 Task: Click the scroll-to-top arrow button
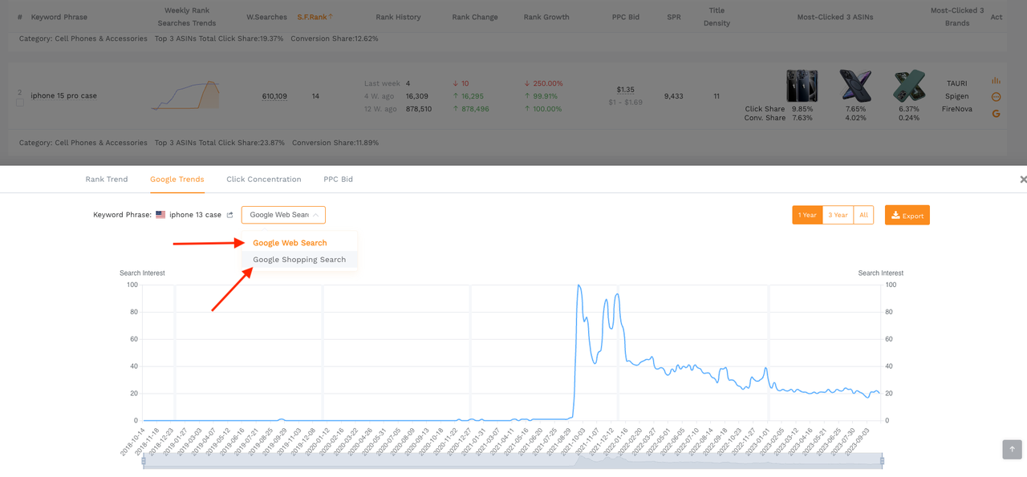(1012, 449)
